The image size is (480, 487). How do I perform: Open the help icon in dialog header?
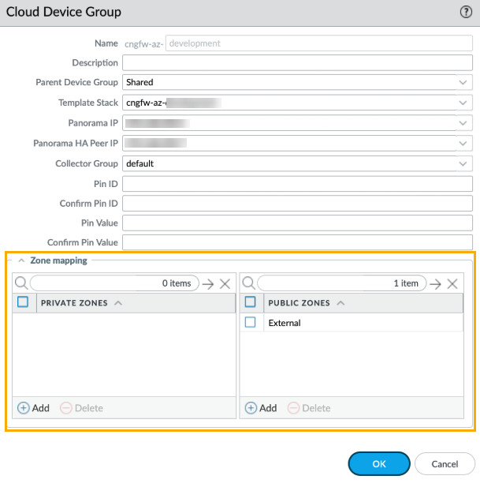click(x=466, y=13)
